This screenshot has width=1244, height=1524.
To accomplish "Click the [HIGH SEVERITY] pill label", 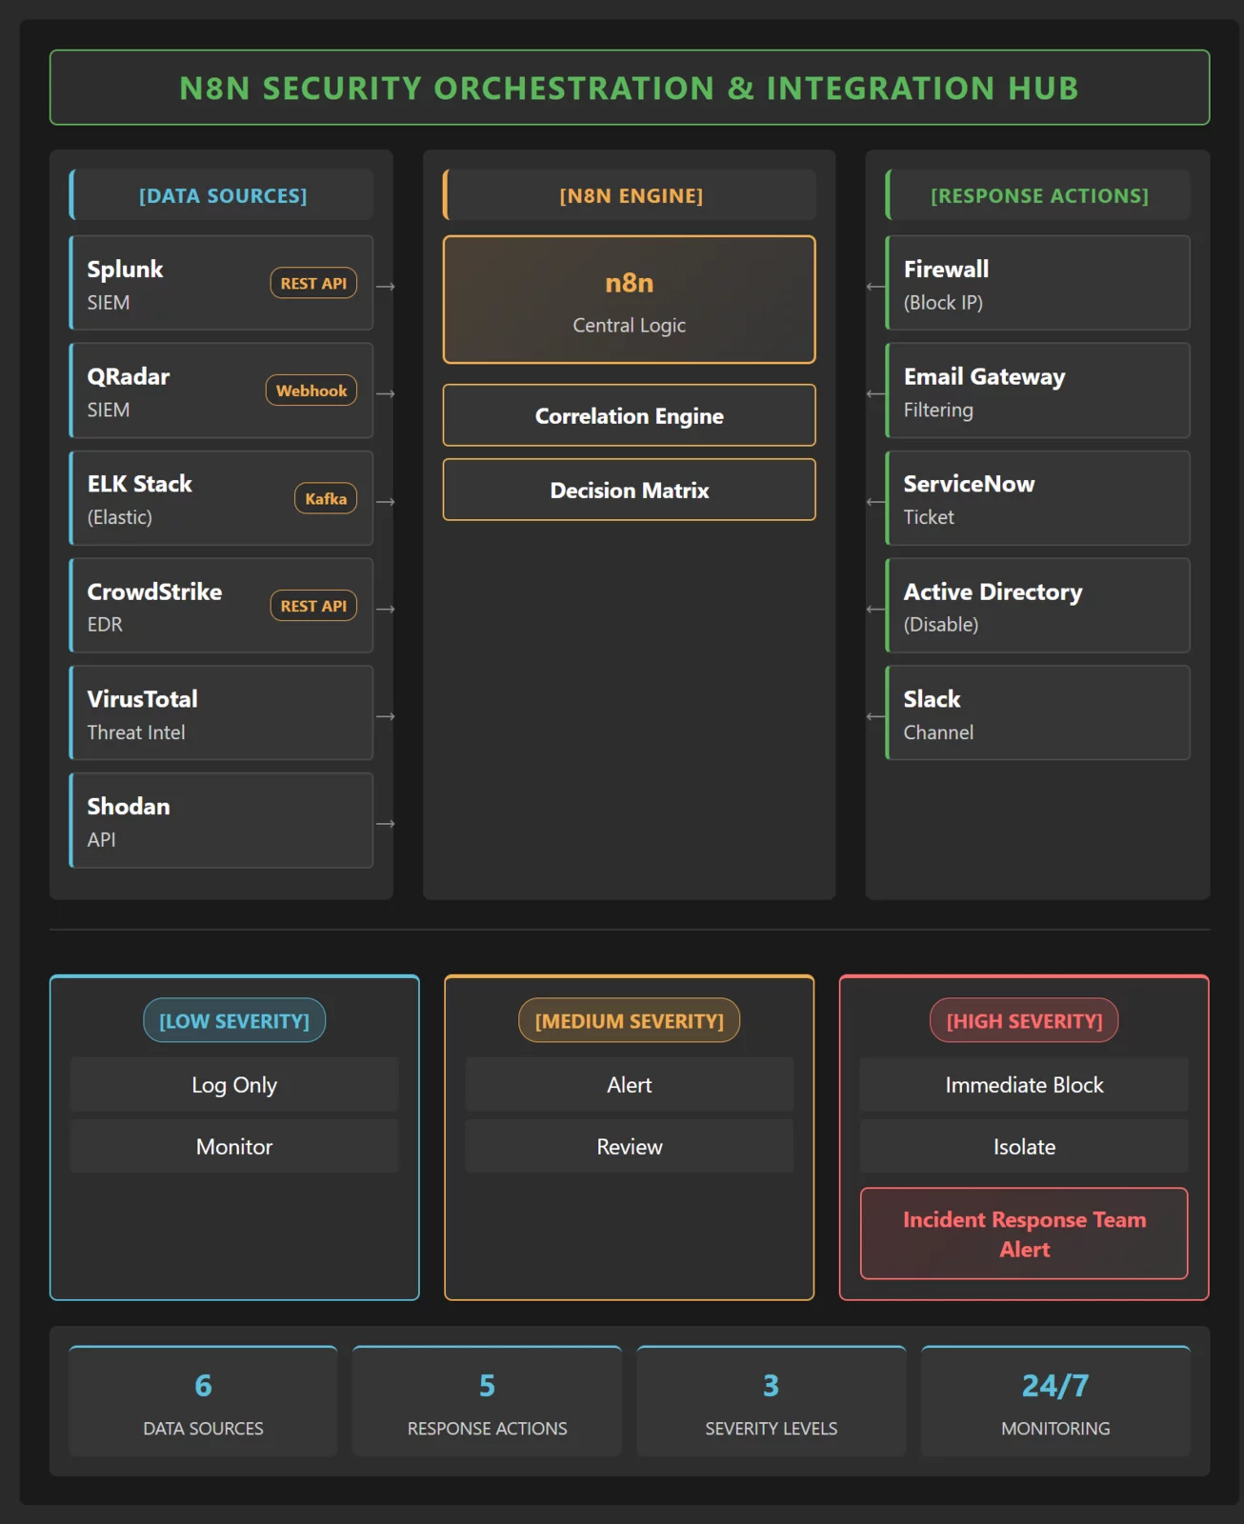I will tap(1025, 1020).
